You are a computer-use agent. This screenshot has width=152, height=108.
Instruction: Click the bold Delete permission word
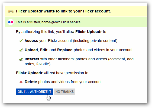click(31, 82)
